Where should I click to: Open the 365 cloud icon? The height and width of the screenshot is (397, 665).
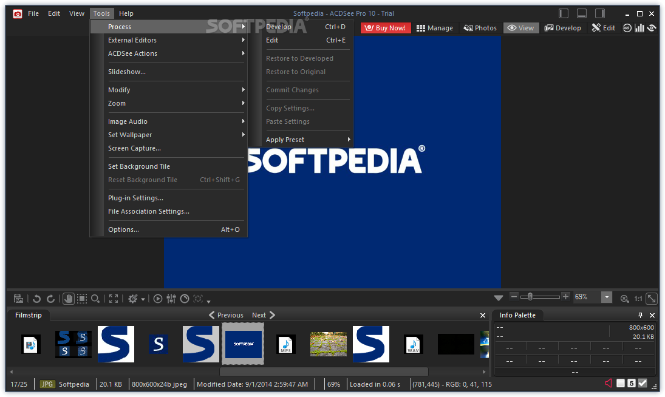[627, 28]
